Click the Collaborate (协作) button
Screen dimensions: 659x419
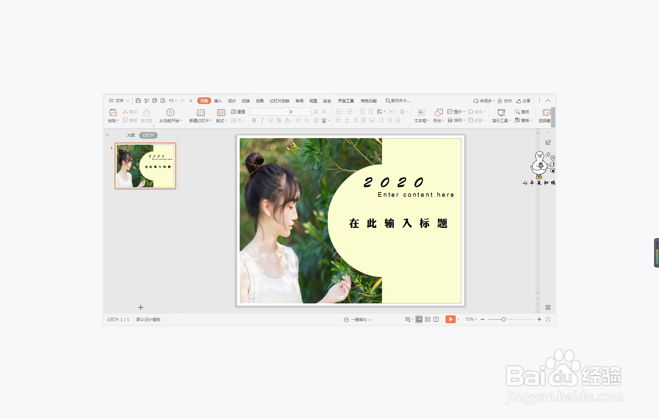tap(505, 101)
